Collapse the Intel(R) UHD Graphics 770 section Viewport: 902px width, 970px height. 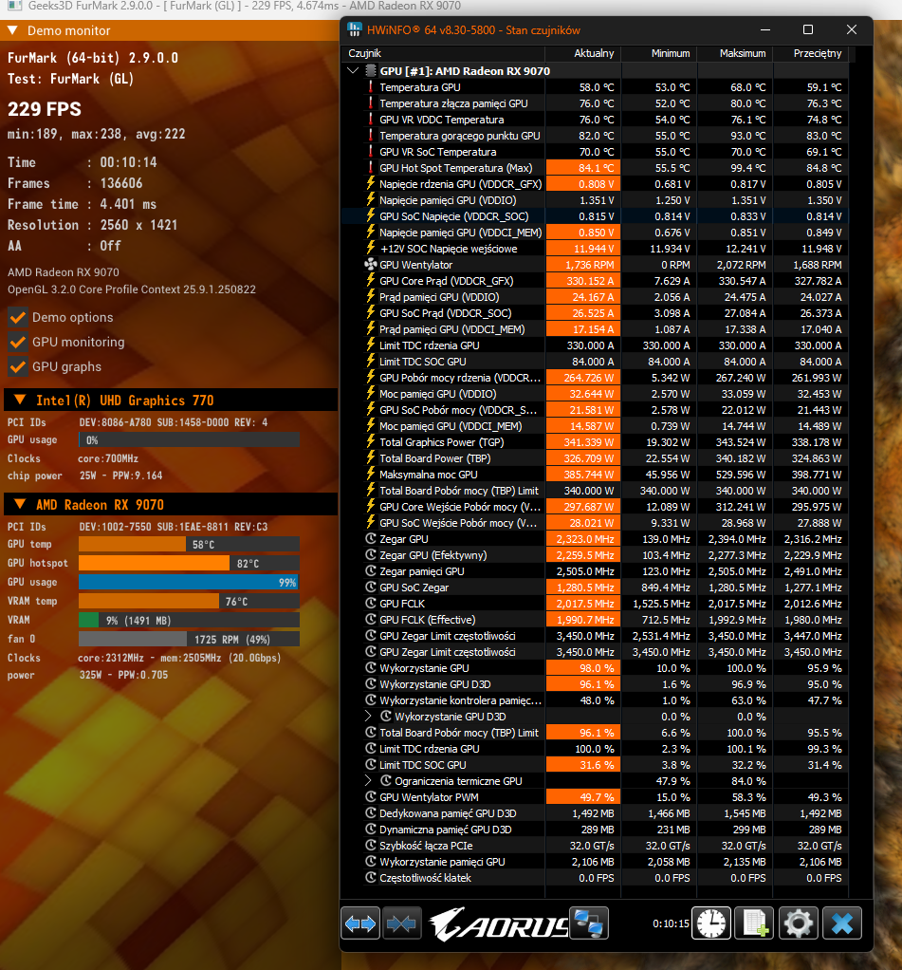point(20,401)
